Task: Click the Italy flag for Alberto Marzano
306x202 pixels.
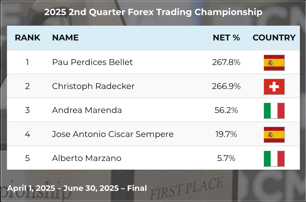Action: coord(274,158)
